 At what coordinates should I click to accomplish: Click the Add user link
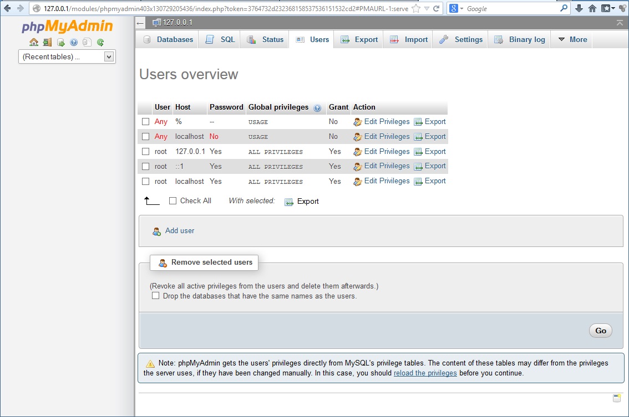click(180, 231)
